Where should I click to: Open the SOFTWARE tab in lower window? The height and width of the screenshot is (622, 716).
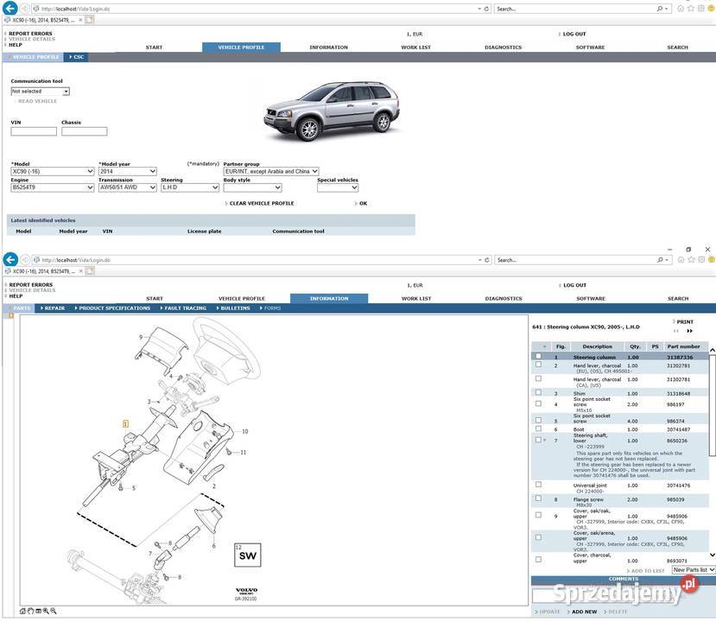591,298
